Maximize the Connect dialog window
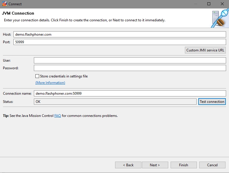Screen dimensions: 229x173 [209, 4]
